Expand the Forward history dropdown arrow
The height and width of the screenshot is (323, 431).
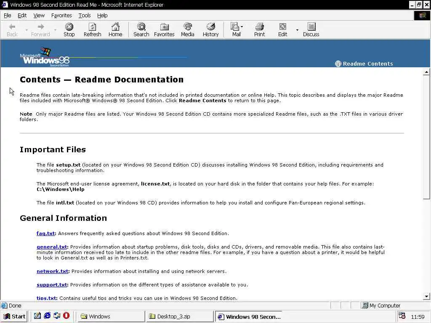point(55,30)
